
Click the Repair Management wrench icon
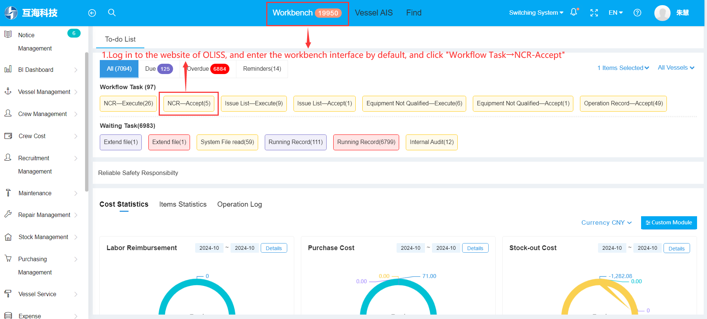pos(8,214)
